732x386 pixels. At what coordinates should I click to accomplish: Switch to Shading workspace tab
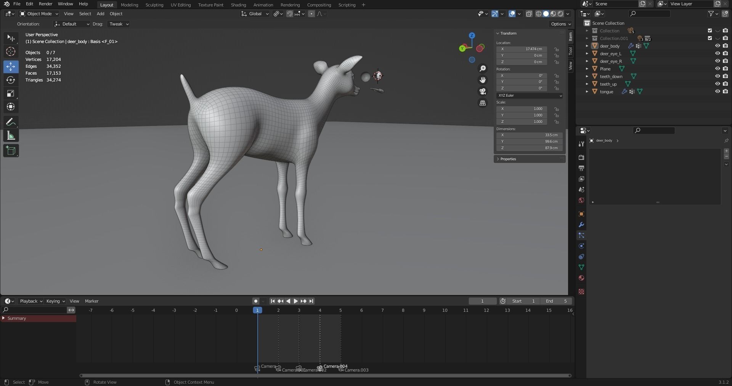(x=238, y=5)
